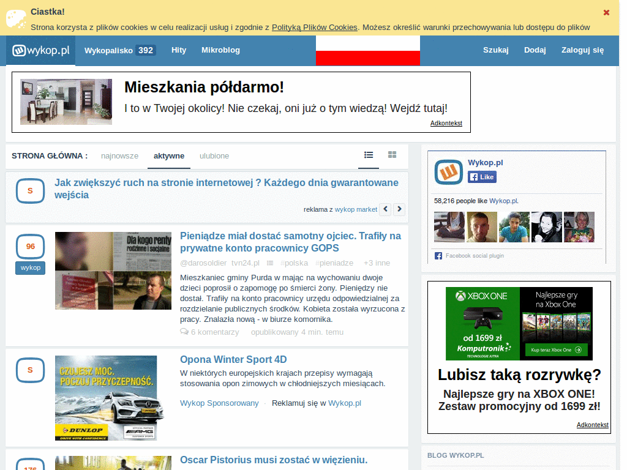
Task: Open the wykop market link
Action: (x=356, y=209)
